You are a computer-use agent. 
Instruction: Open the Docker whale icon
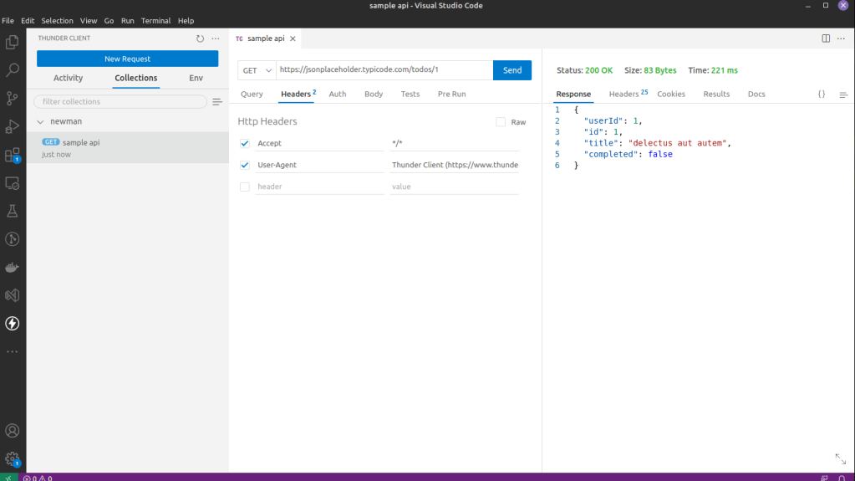[x=13, y=268]
